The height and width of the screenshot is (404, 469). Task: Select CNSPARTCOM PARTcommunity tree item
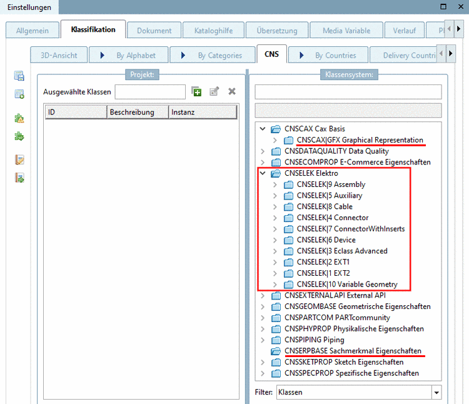pos(337,318)
